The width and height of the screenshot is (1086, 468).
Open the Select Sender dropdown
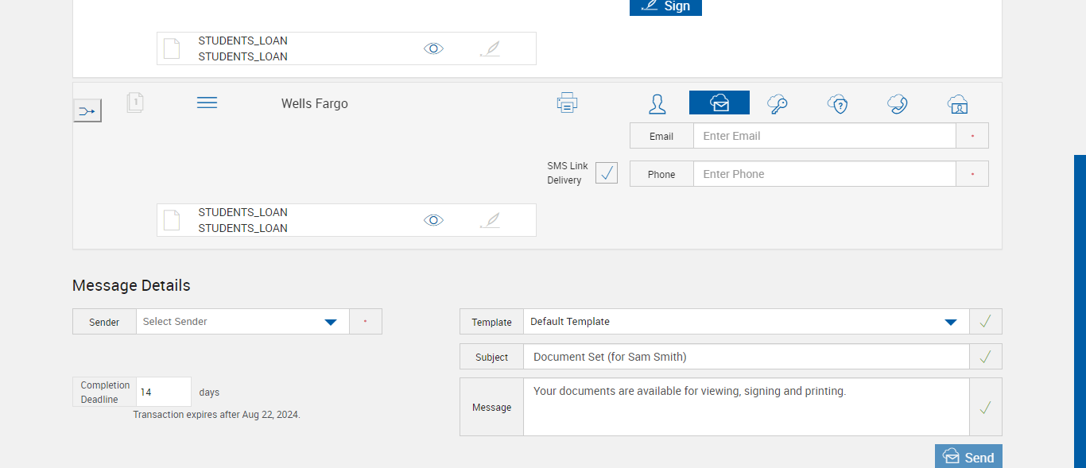[x=331, y=322]
